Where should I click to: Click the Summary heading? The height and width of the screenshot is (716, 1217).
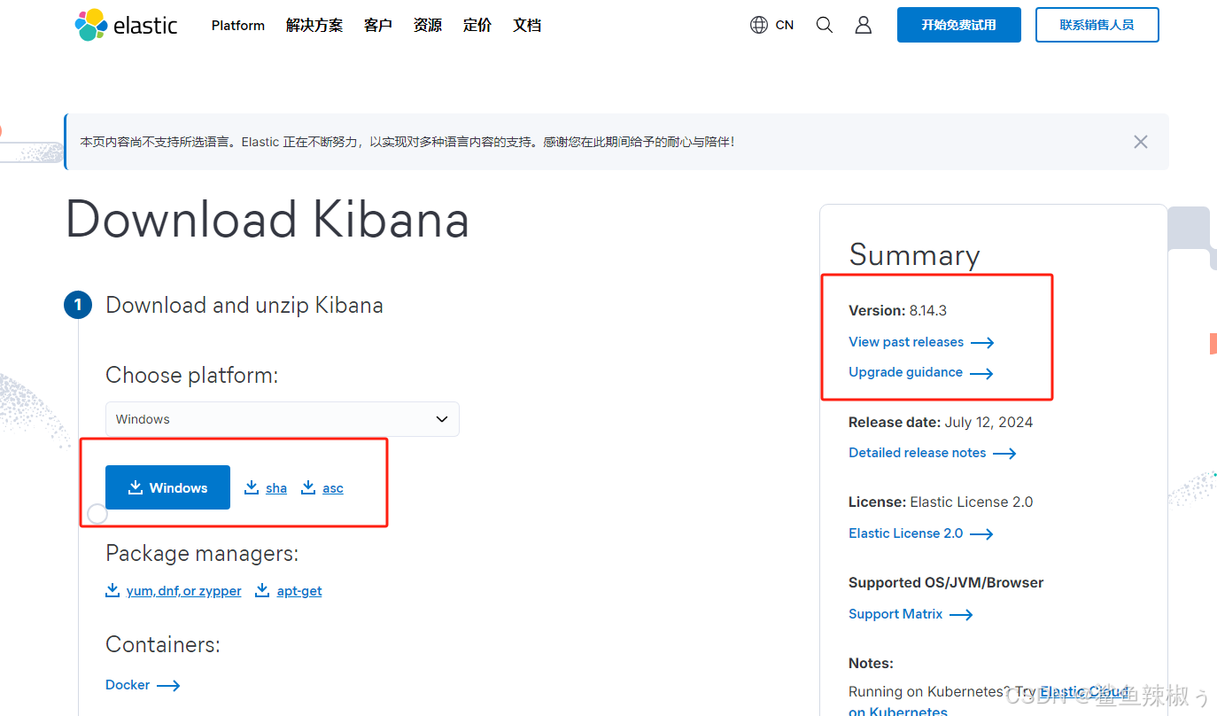(914, 255)
